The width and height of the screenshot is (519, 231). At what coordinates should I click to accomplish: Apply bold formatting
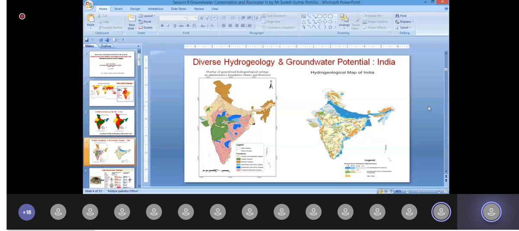pos(162,26)
